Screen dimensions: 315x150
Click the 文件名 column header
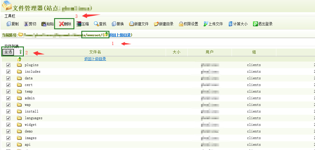coord(95,52)
